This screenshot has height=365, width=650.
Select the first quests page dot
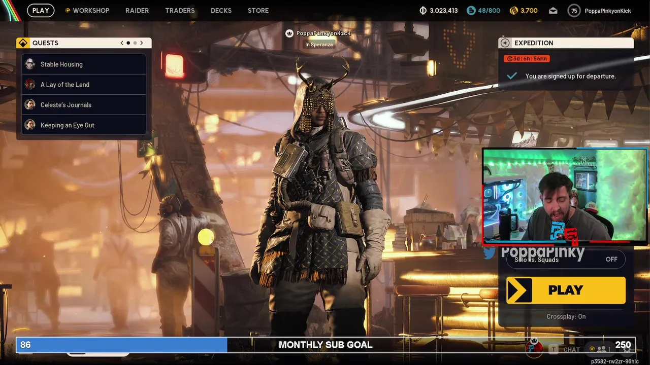pyautogui.click(x=128, y=43)
